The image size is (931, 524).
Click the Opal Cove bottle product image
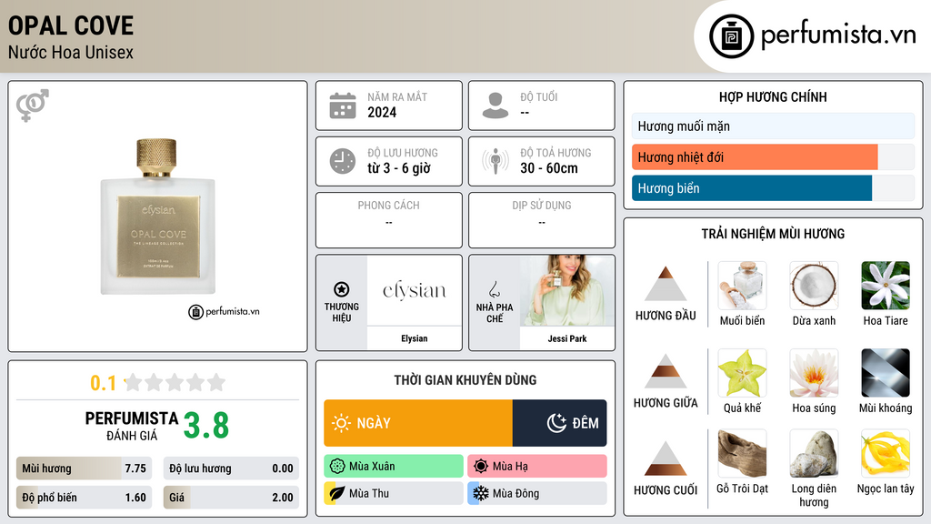pos(158,217)
